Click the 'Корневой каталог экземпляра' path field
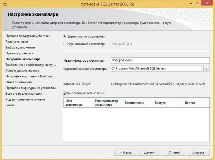Image resolution: width=215 pixels, height=160 pixels. click(x=156, y=68)
